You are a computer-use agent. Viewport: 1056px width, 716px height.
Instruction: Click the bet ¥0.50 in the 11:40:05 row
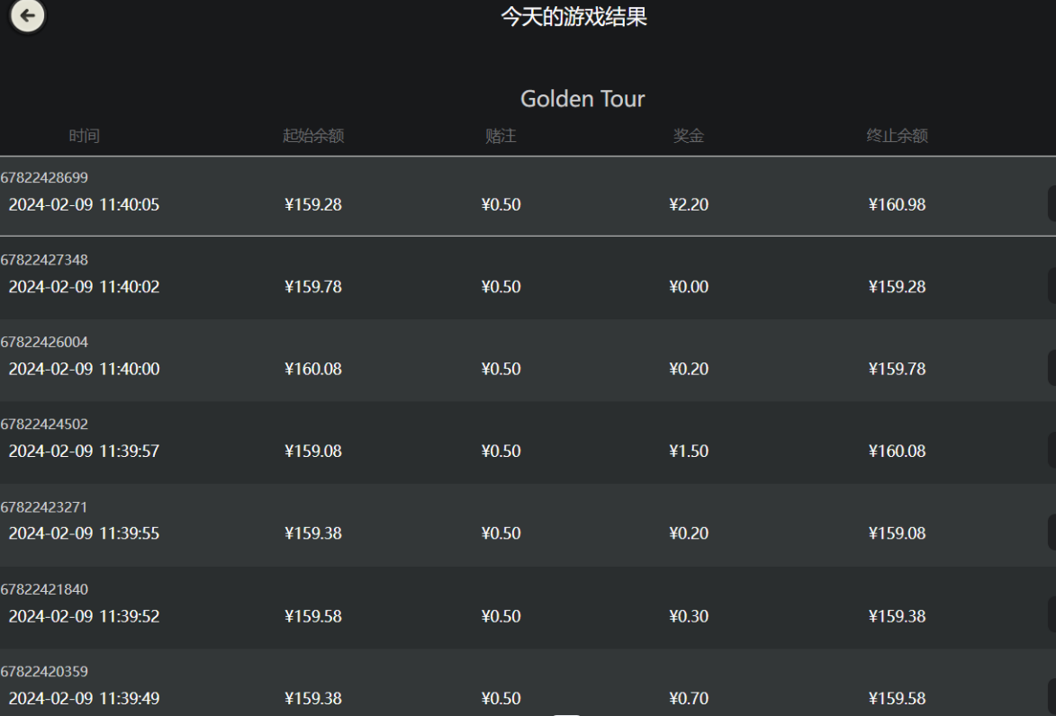[x=501, y=204]
